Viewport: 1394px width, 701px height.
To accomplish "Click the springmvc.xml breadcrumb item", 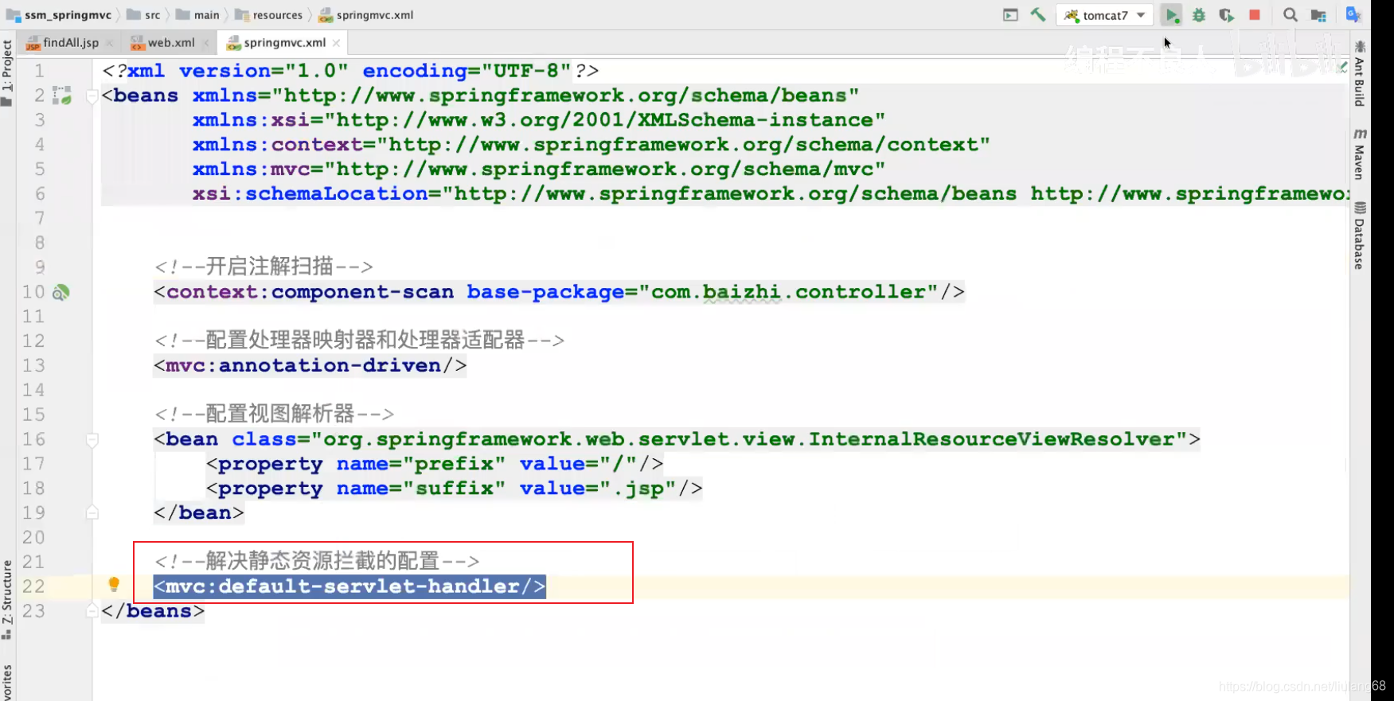I will click(x=366, y=15).
